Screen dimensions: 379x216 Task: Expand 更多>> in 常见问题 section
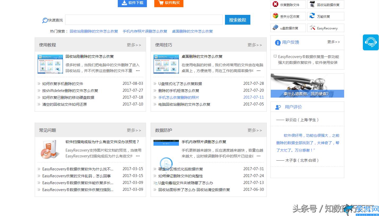[134, 130]
